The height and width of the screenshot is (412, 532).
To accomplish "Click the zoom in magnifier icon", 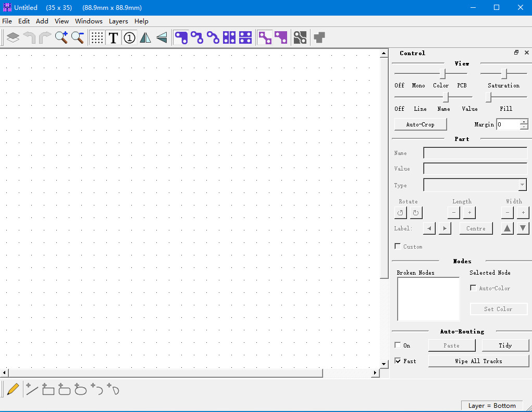I will (61, 37).
